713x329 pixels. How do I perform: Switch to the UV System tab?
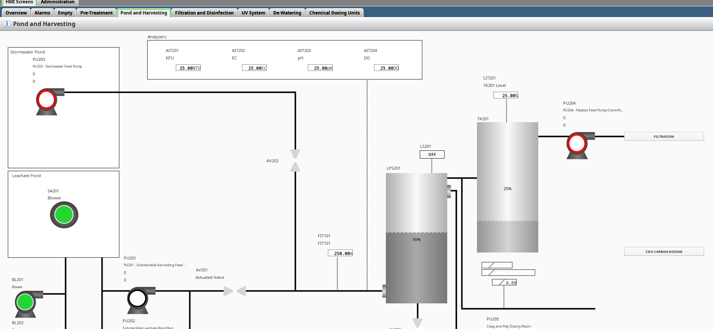pyautogui.click(x=254, y=13)
